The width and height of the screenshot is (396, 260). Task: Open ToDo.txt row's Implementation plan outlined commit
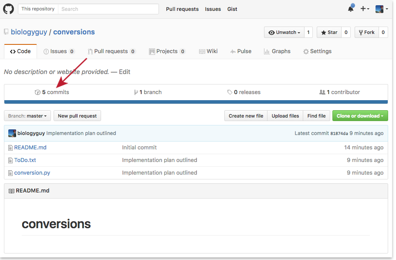tap(159, 160)
